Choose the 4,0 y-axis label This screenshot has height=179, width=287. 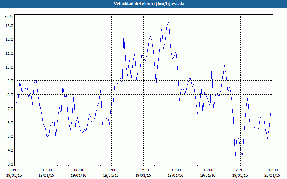(x=10, y=150)
